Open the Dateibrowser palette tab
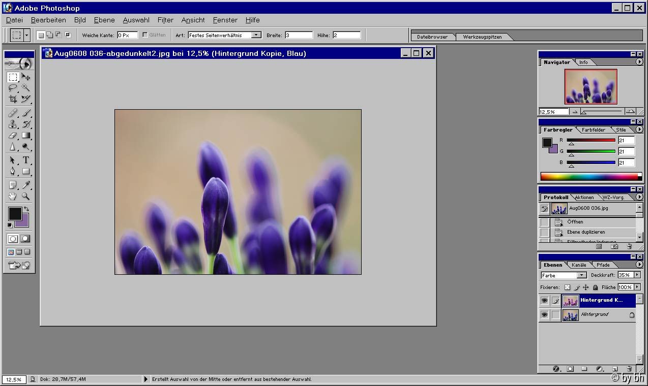This screenshot has width=648, height=386. pos(432,37)
